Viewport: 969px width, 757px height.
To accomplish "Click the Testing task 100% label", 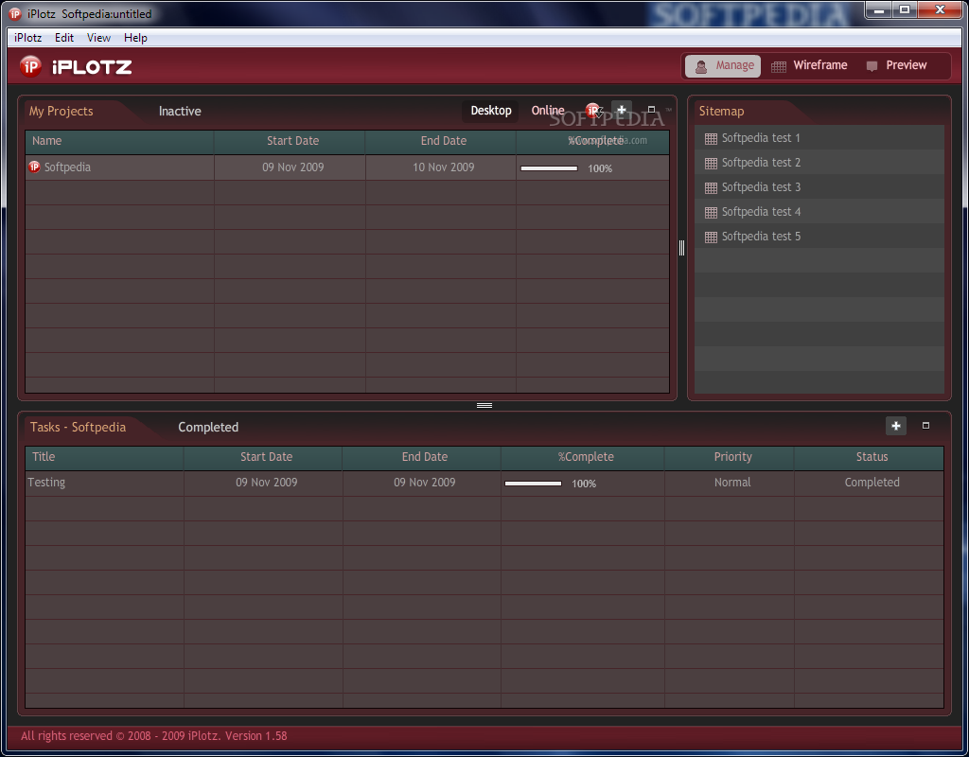I will 584,484.
